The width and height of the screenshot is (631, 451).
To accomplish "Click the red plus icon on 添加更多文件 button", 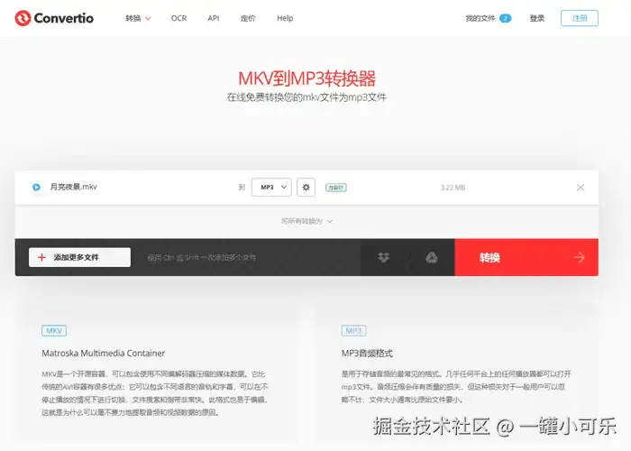I will click(41, 257).
